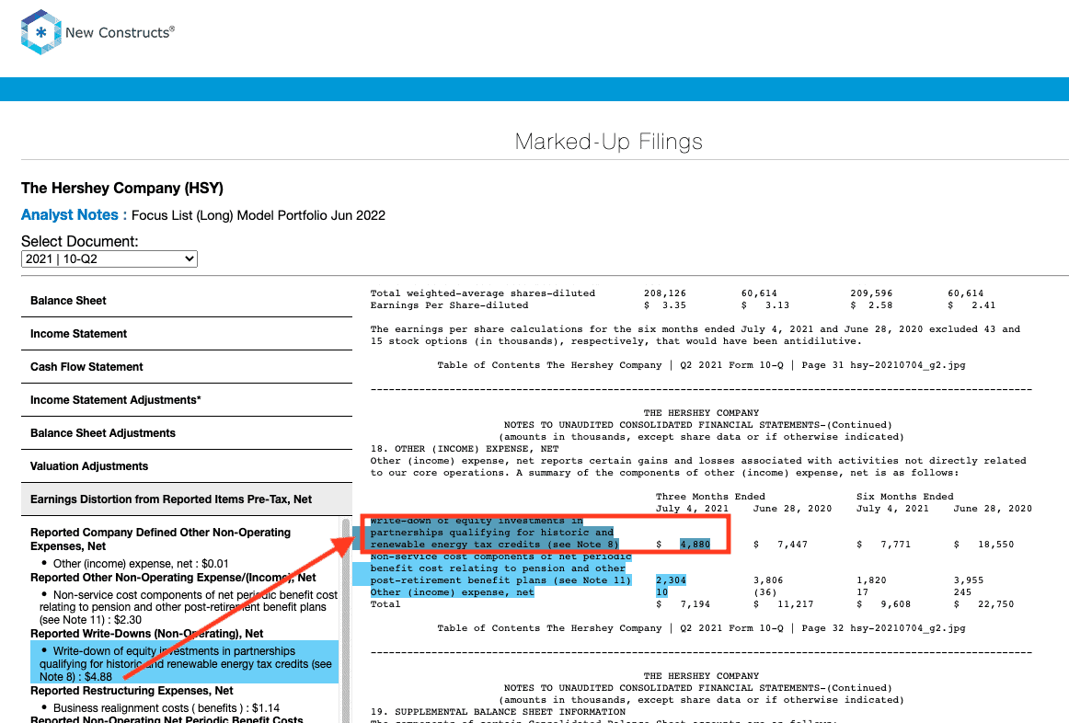The height and width of the screenshot is (723, 1069).
Task: Click the 3.35 diluted EPS value
Action: (673, 305)
